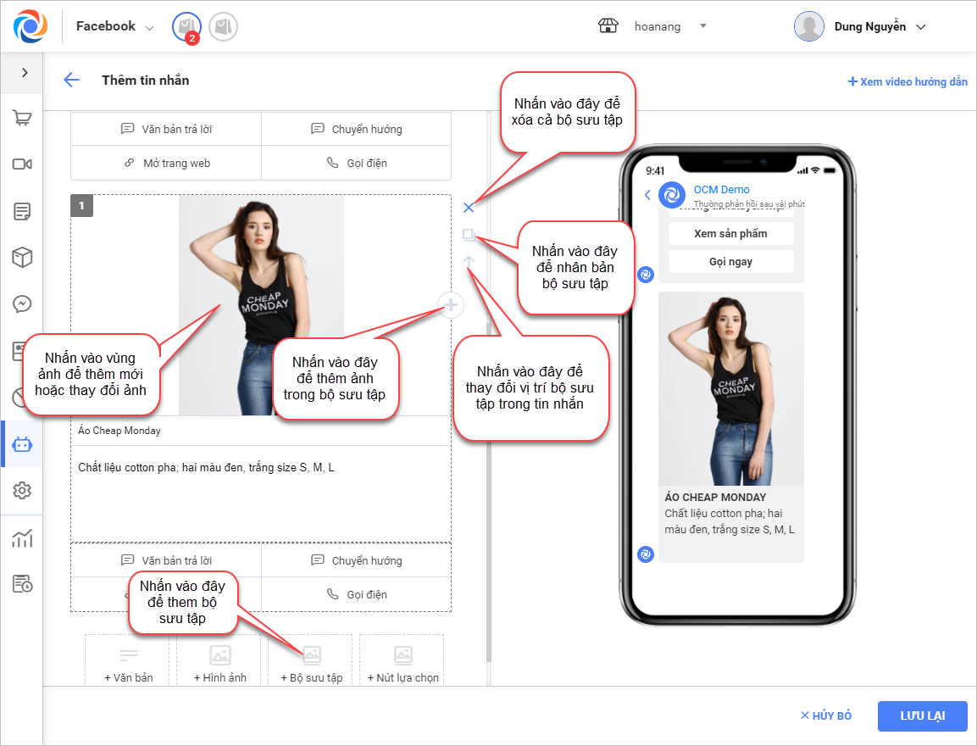This screenshot has height=746, width=977.
Task: Open the notes document sidebar icon
Action: pos(22,211)
